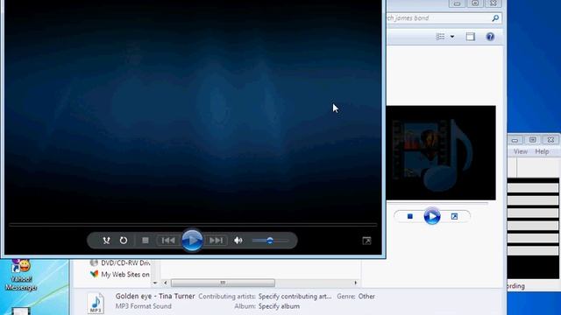This screenshot has width=561, height=315.
Task: Click the horizontal scrollbar left arrow
Action: click(166, 283)
